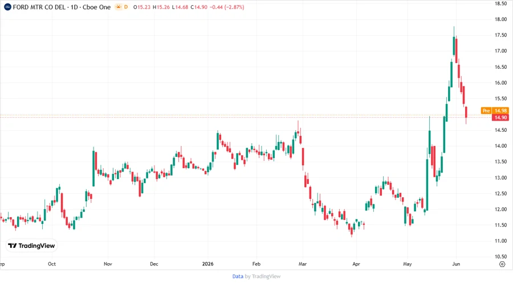Click the Ford logo icon in chart header
513x283 pixels.
7,7
